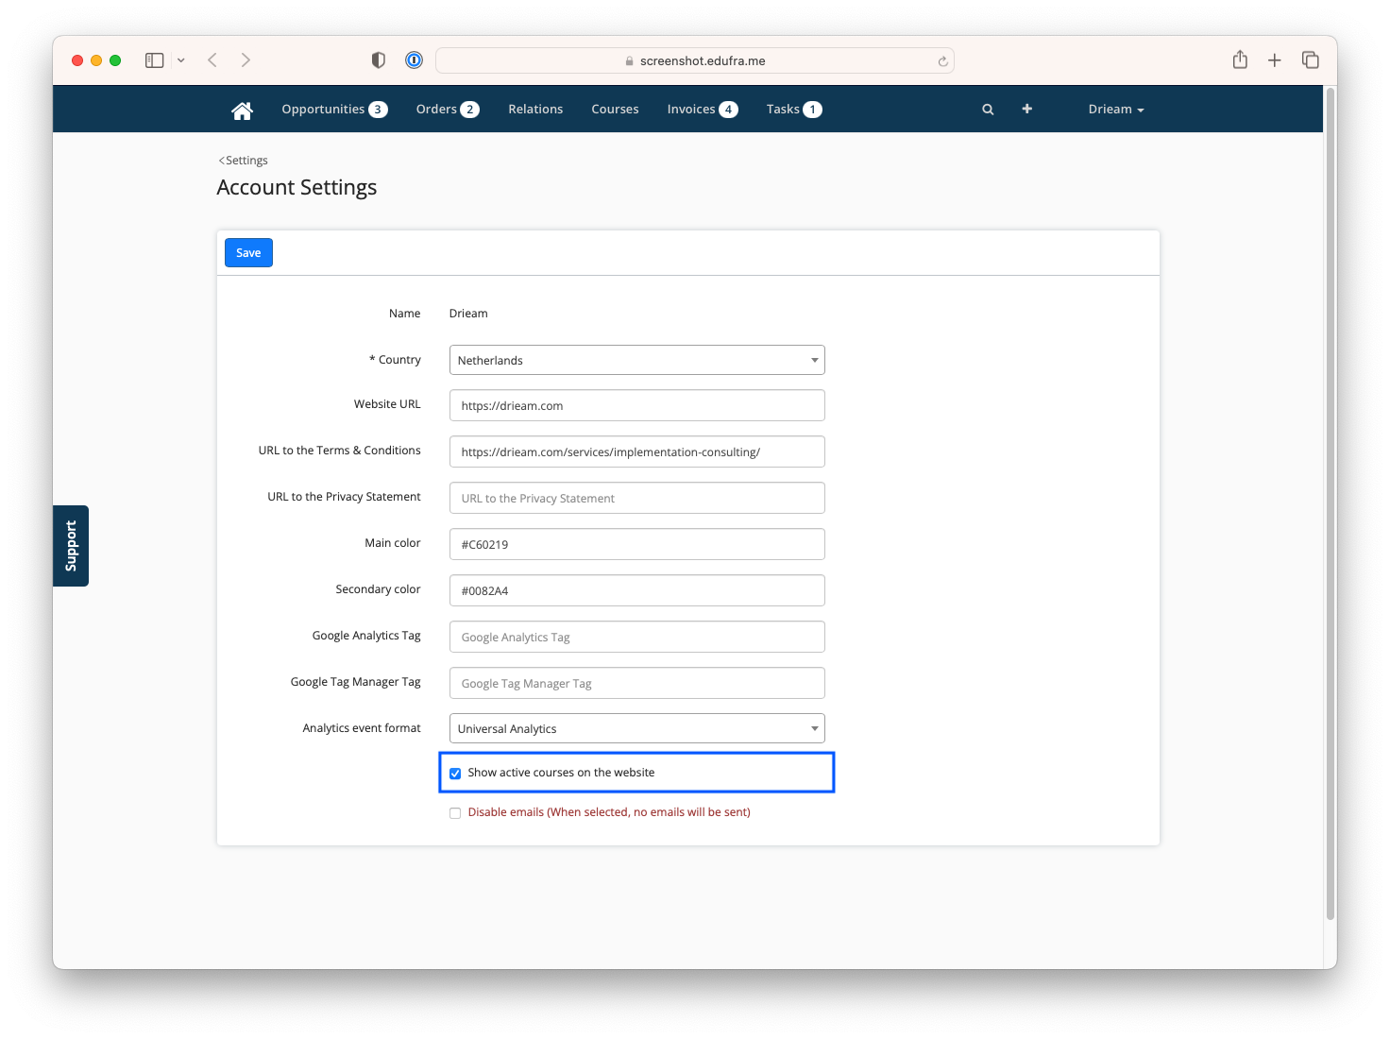Screen dimensions: 1390x1039
Task: Click the Privacy Statement URL field
Action: [637, 498]
